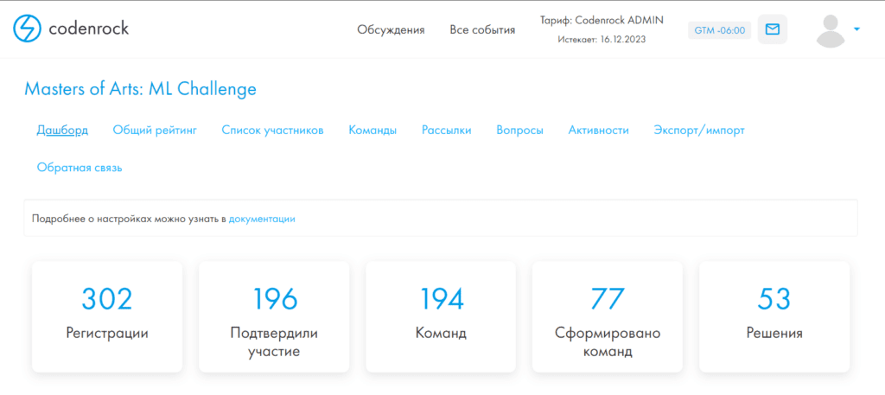885x395 pixels.
Task: Go to Обсуждения in top navigation
Action: [x=391, y=30]
